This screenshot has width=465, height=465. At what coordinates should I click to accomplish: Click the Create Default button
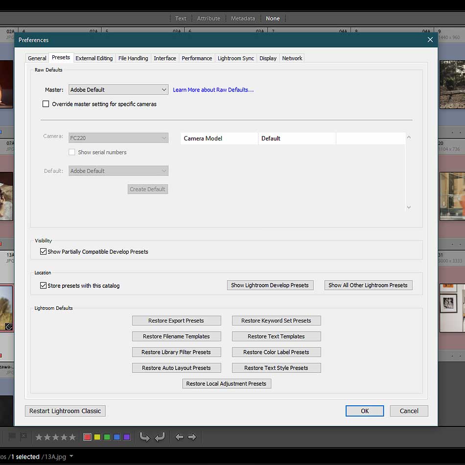click(148, 189)
